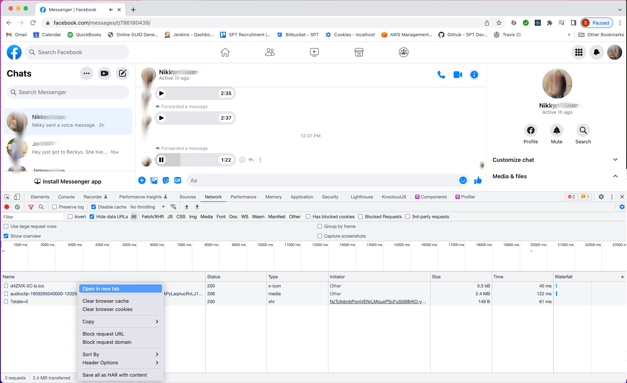
Task: Open Facebook Watch video icon
Action: (x=314, y=52)
